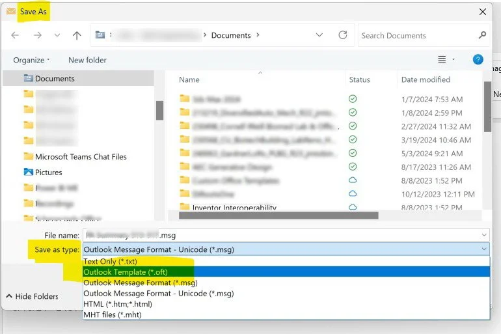Change view layout icon
This screenshot has height=334, width=501.
[x=442, y=59]
